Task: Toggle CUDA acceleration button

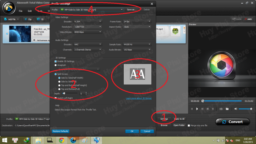Action: [237, 19]
